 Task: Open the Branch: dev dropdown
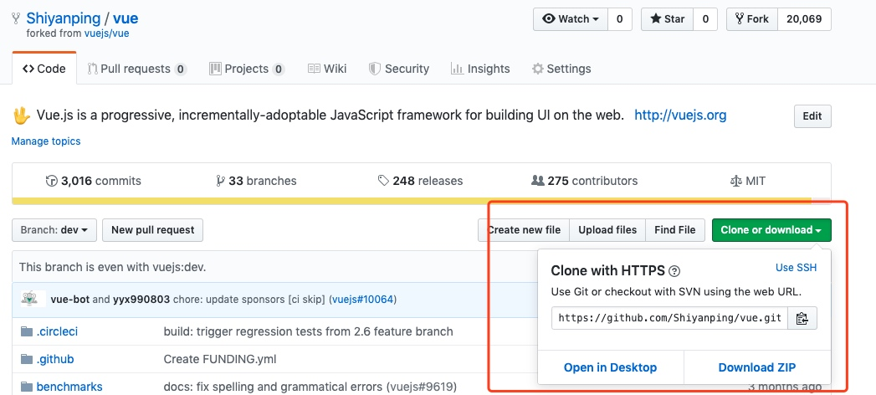pos(54,230)
